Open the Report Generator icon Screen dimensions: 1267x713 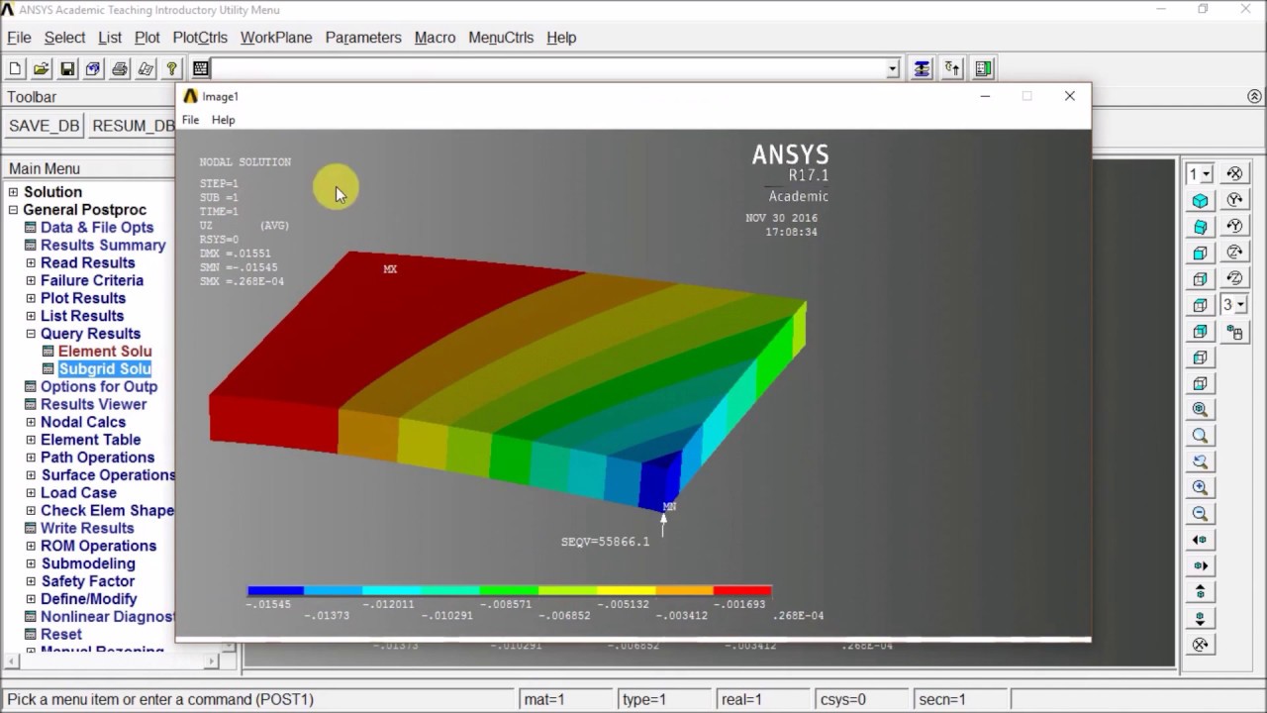click(x=146, y=68)
